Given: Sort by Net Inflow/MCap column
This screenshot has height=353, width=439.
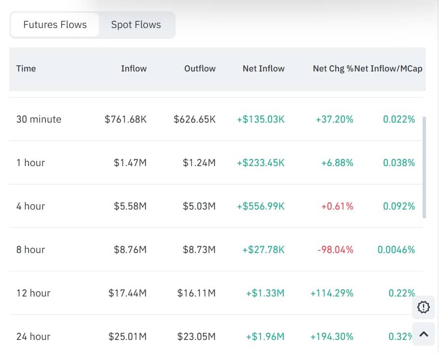Looking at the screenshot, I should 392,69.
